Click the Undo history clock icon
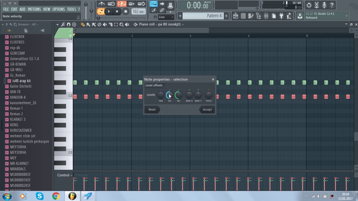358x201 pixels. coord(309,5)
